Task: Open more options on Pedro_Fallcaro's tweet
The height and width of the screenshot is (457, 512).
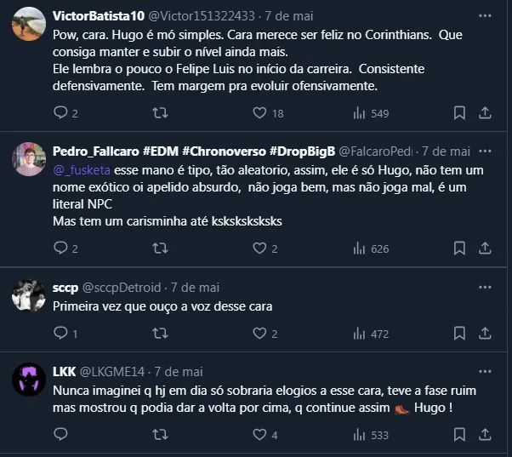Action: click(485, 151)
